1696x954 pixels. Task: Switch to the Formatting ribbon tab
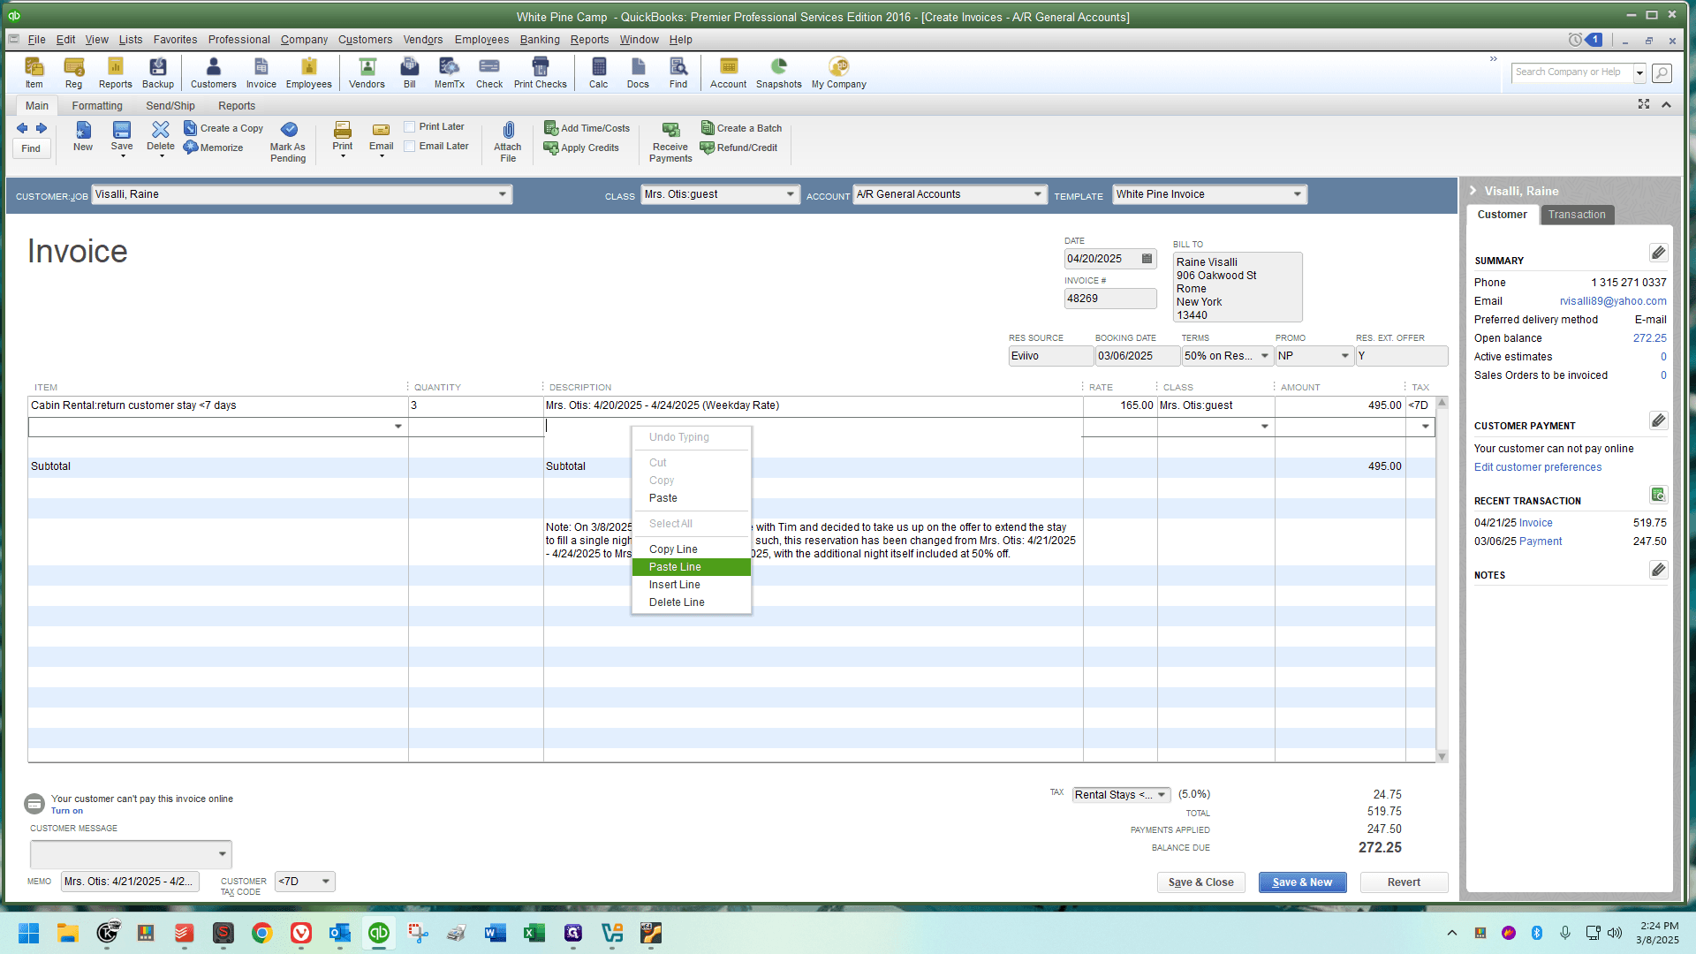click(x=97, y=106)
